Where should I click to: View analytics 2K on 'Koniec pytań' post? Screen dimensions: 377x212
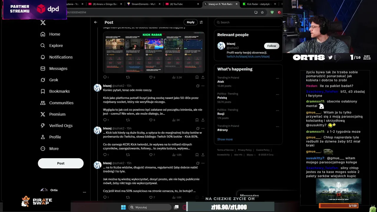176,120
